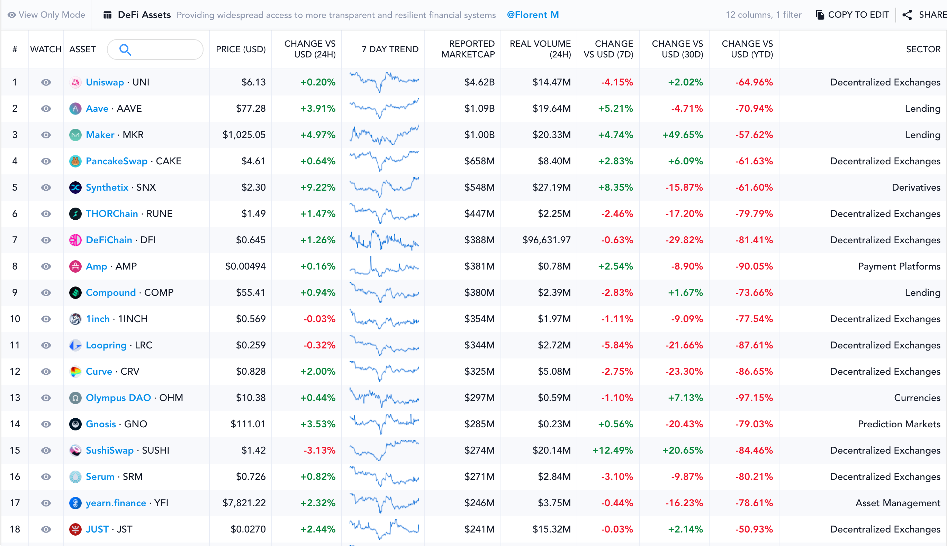The image size is (947, 546).
Task: Open the @Florent M author link
Action: (533, 15)
